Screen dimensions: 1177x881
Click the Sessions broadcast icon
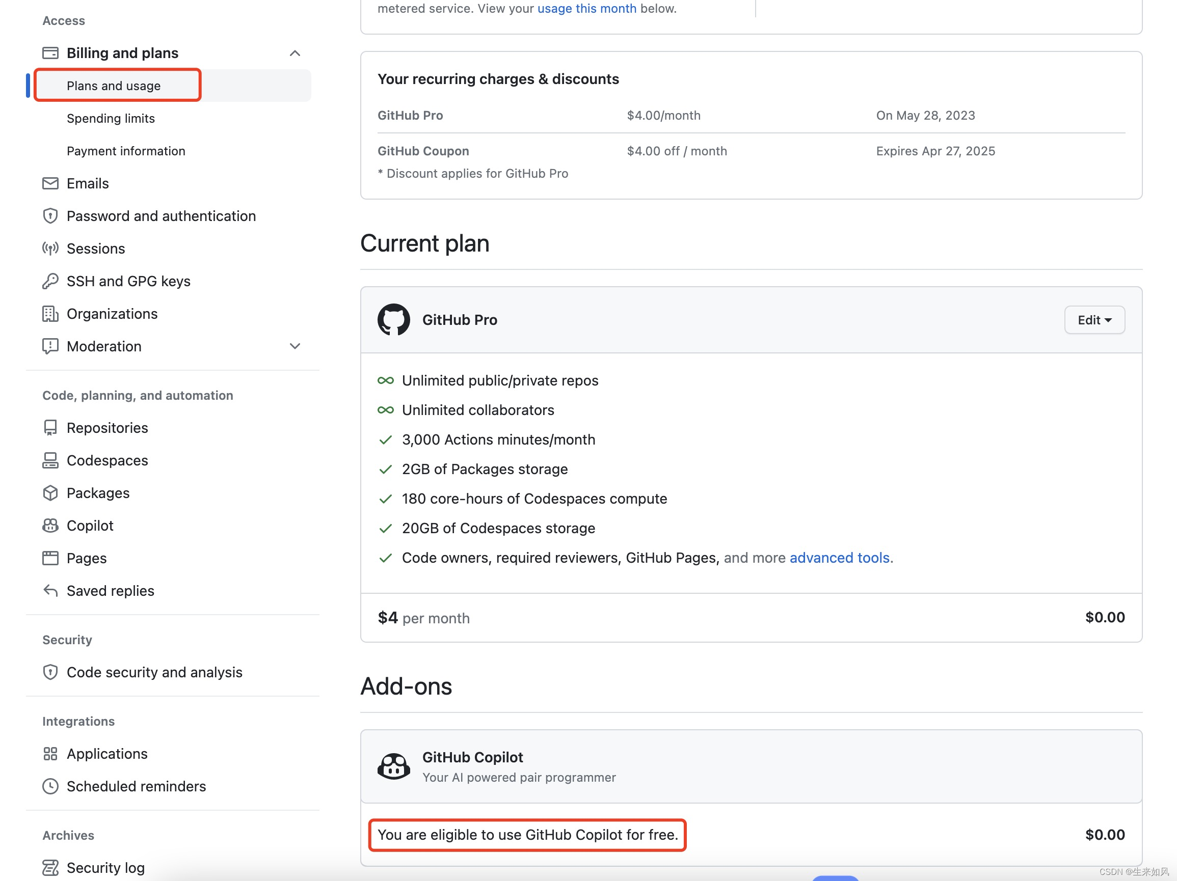[x=50, y=249]
